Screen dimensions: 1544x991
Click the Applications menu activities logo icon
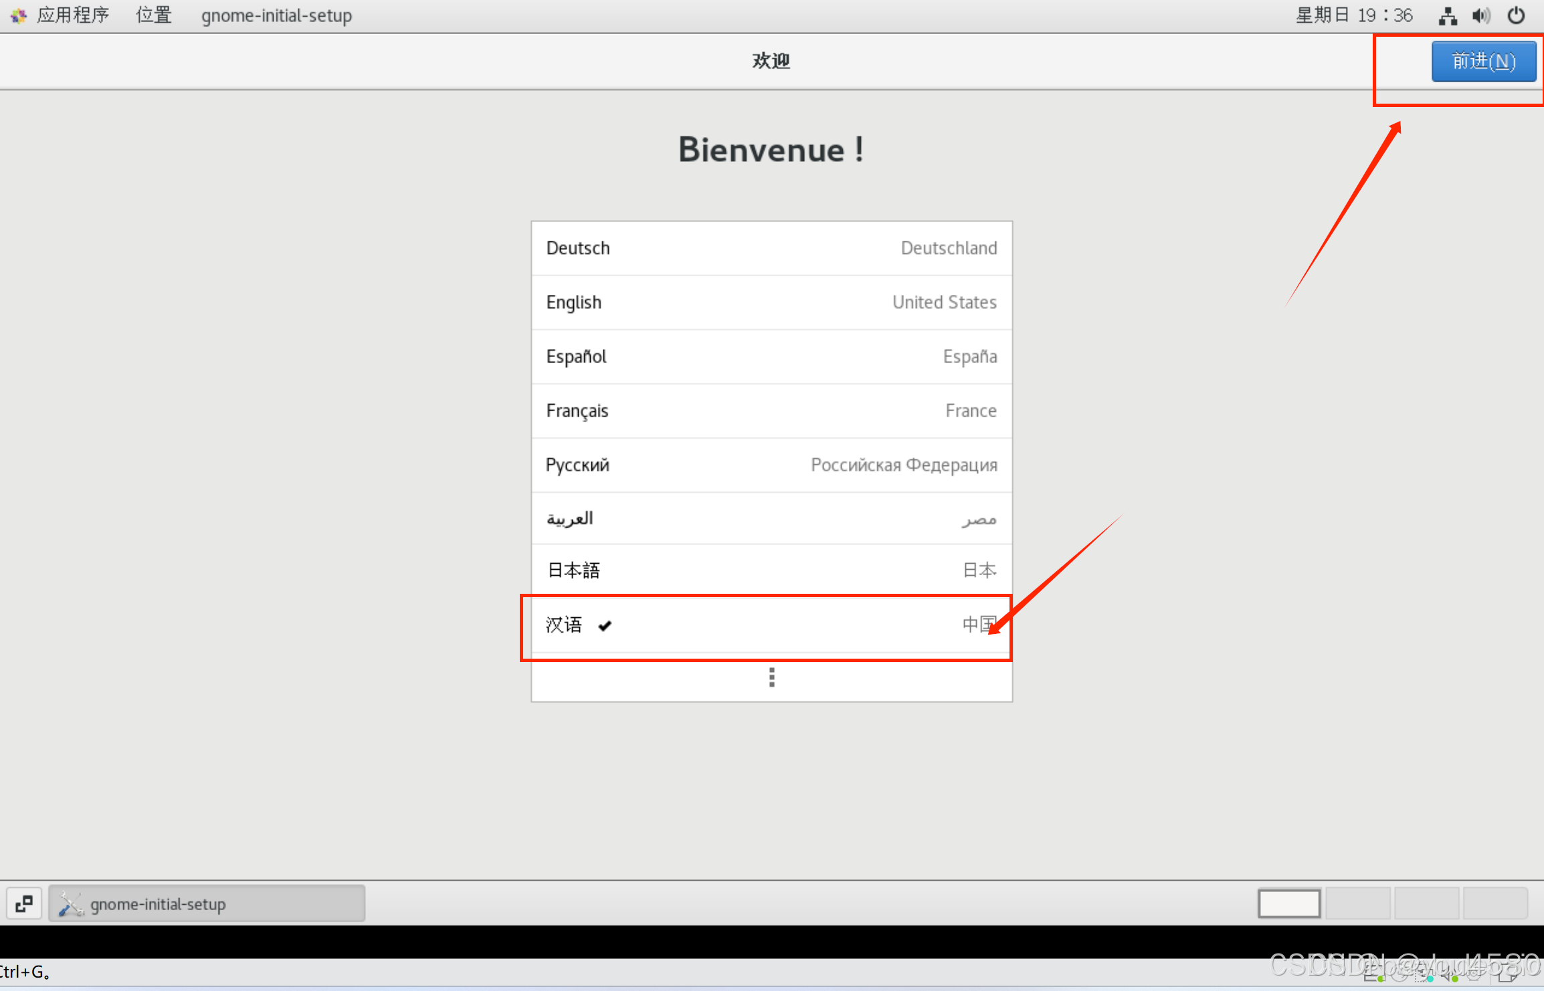tap(18, 15)
